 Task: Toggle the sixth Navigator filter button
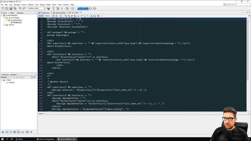(23, 132)
